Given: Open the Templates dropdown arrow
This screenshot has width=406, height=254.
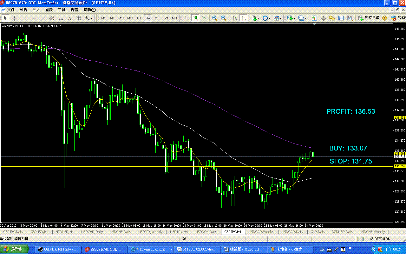Looking at the screenshot, I should coord(280,18).
